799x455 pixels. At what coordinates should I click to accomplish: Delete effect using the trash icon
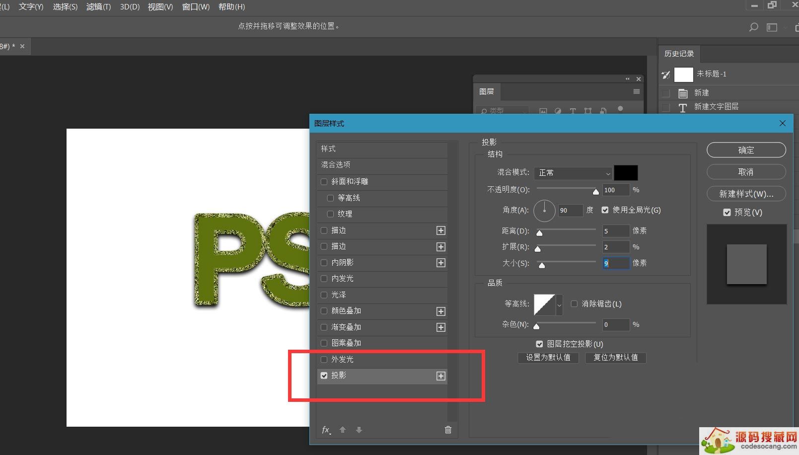pos(448,430)
